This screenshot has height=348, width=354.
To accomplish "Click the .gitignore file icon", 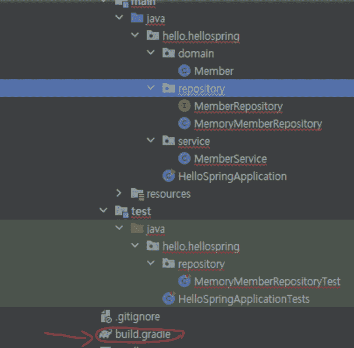I will pos(106,316).
